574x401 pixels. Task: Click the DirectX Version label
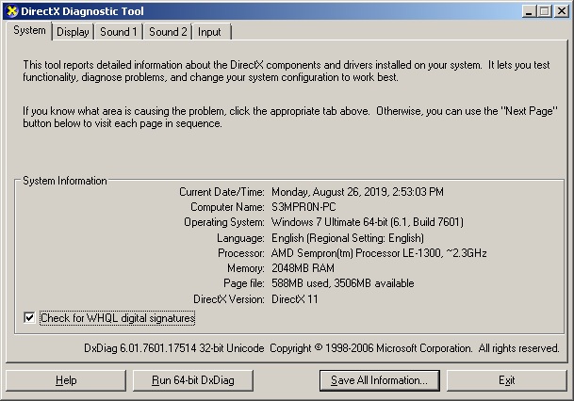click(x=229, y=299)
